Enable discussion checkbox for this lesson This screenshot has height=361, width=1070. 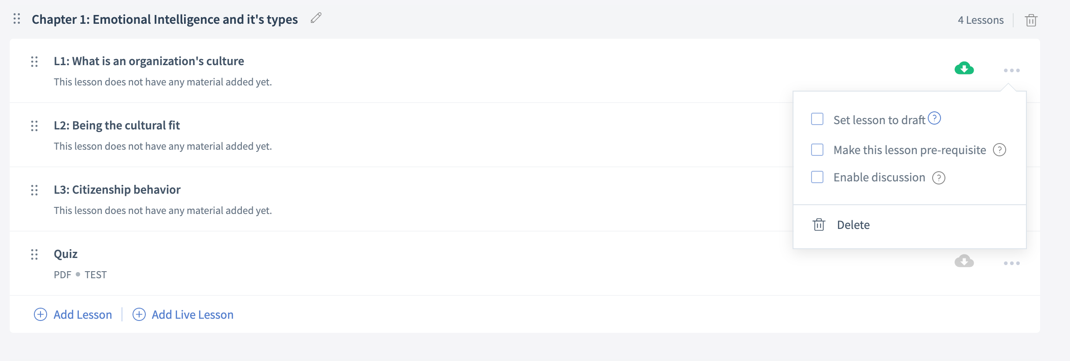point(817,177)
